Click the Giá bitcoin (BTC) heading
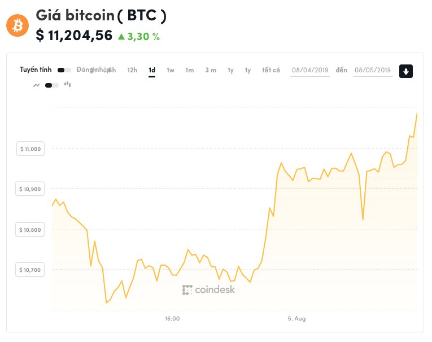Screen dimensions: 432x342 coord(101,15)
